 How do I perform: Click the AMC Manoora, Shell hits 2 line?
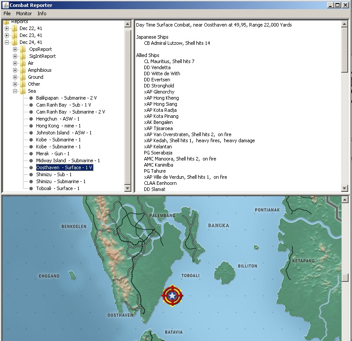coord(180,159)
